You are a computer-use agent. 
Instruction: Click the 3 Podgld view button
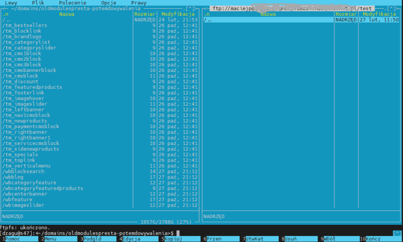[x=98, y=239]
